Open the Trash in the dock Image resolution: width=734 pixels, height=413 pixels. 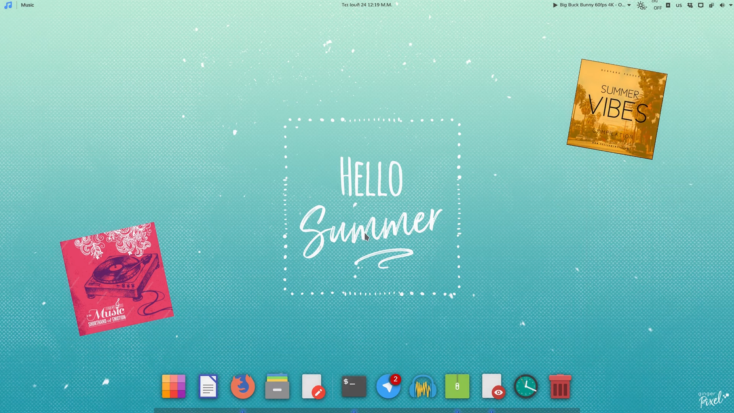560,387
